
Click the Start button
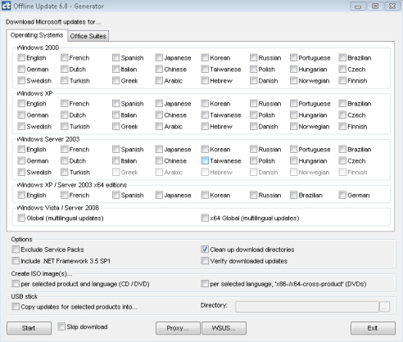tap(29, 328)
